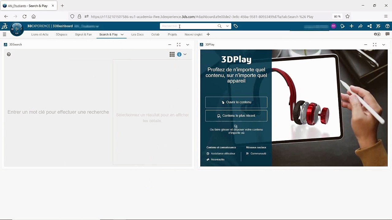Reload the page in browser
The height and width of the screenshot is (220, 392).
pos(24,16)
